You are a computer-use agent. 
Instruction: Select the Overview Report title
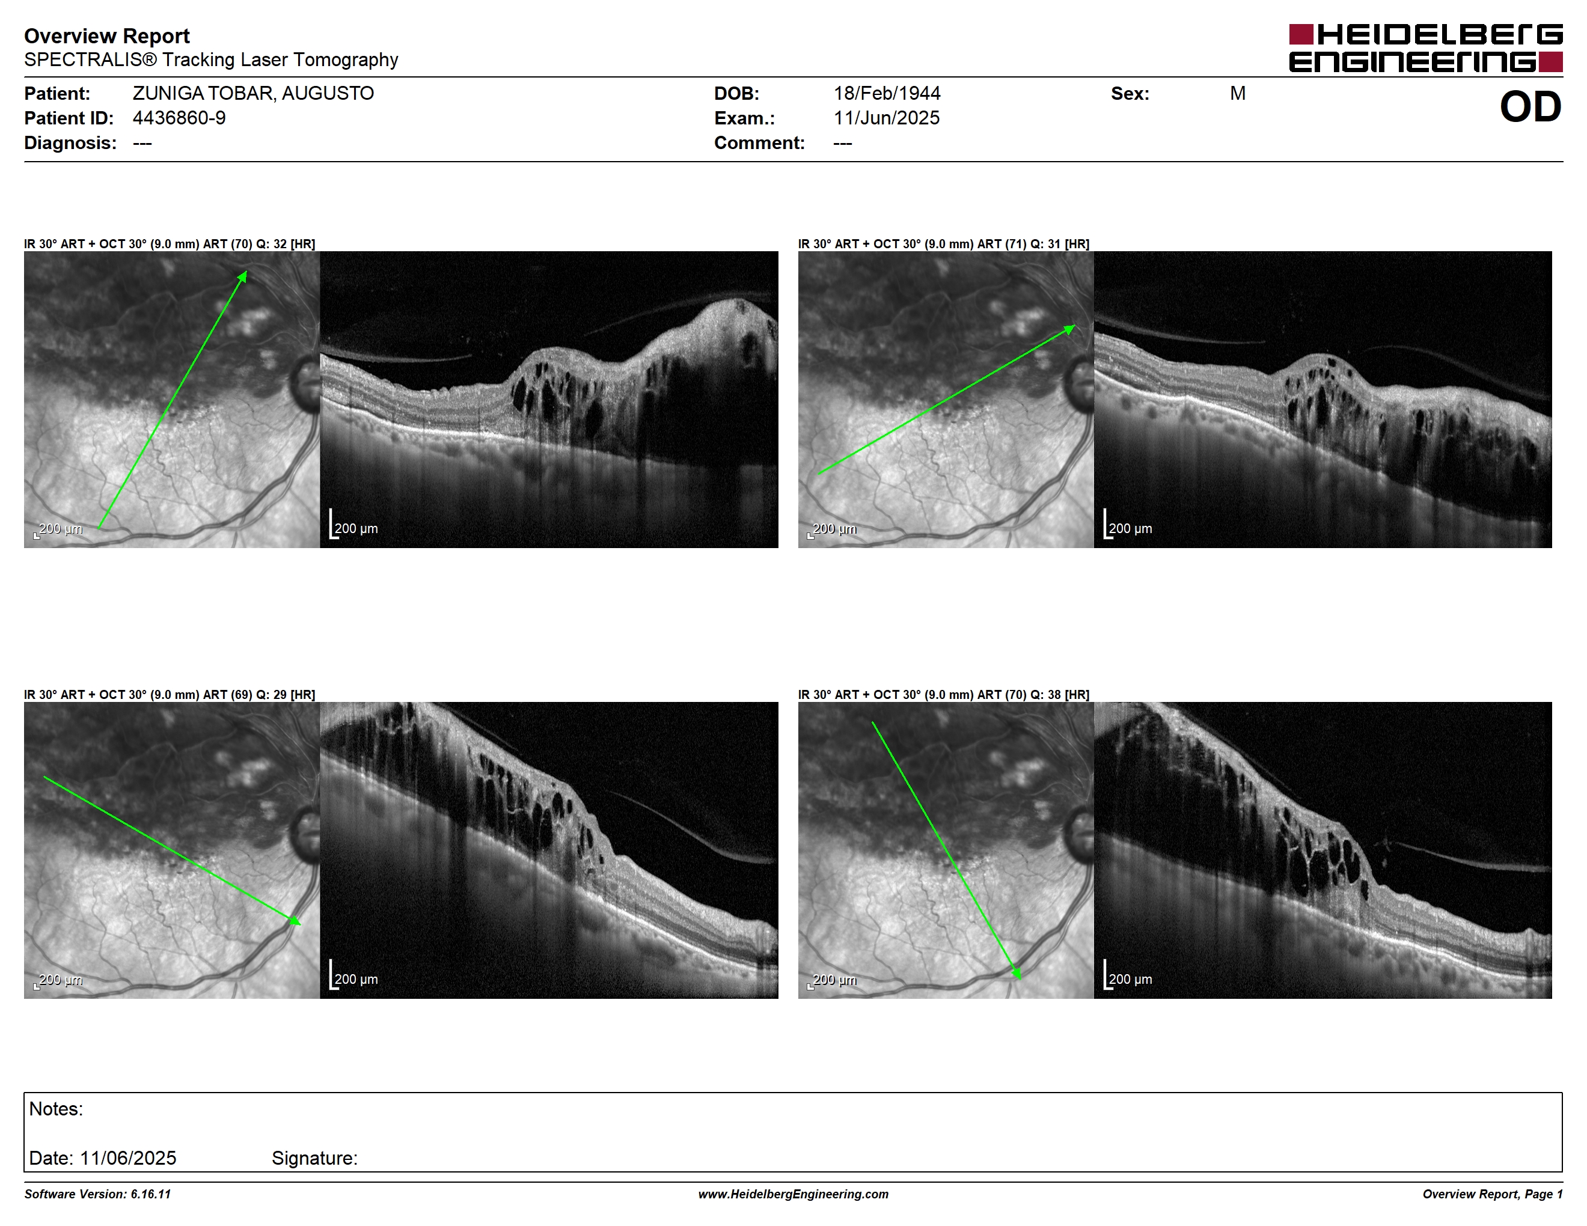pos(107,35)
